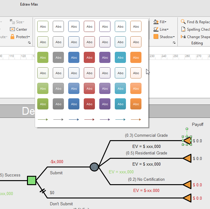Select the green square decision node
The image size is (210, 209).
tap(32, 180)
